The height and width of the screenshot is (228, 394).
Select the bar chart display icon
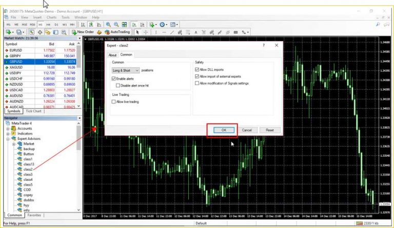pyautogui.click(x=83, y=25)
